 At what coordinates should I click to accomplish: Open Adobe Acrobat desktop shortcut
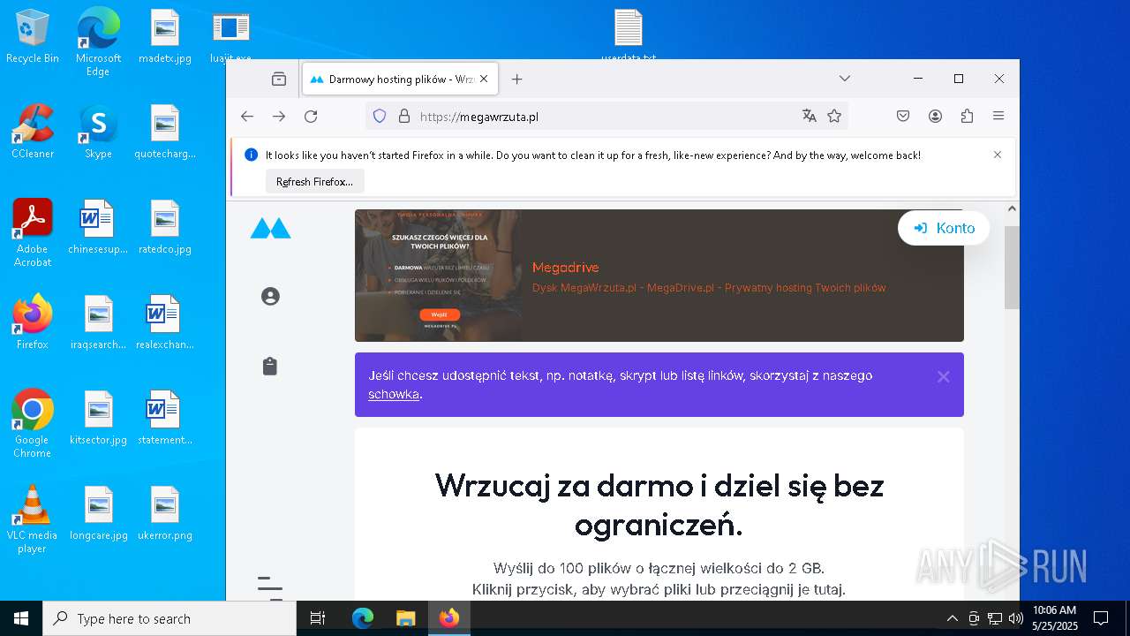[x=33, y=233]
